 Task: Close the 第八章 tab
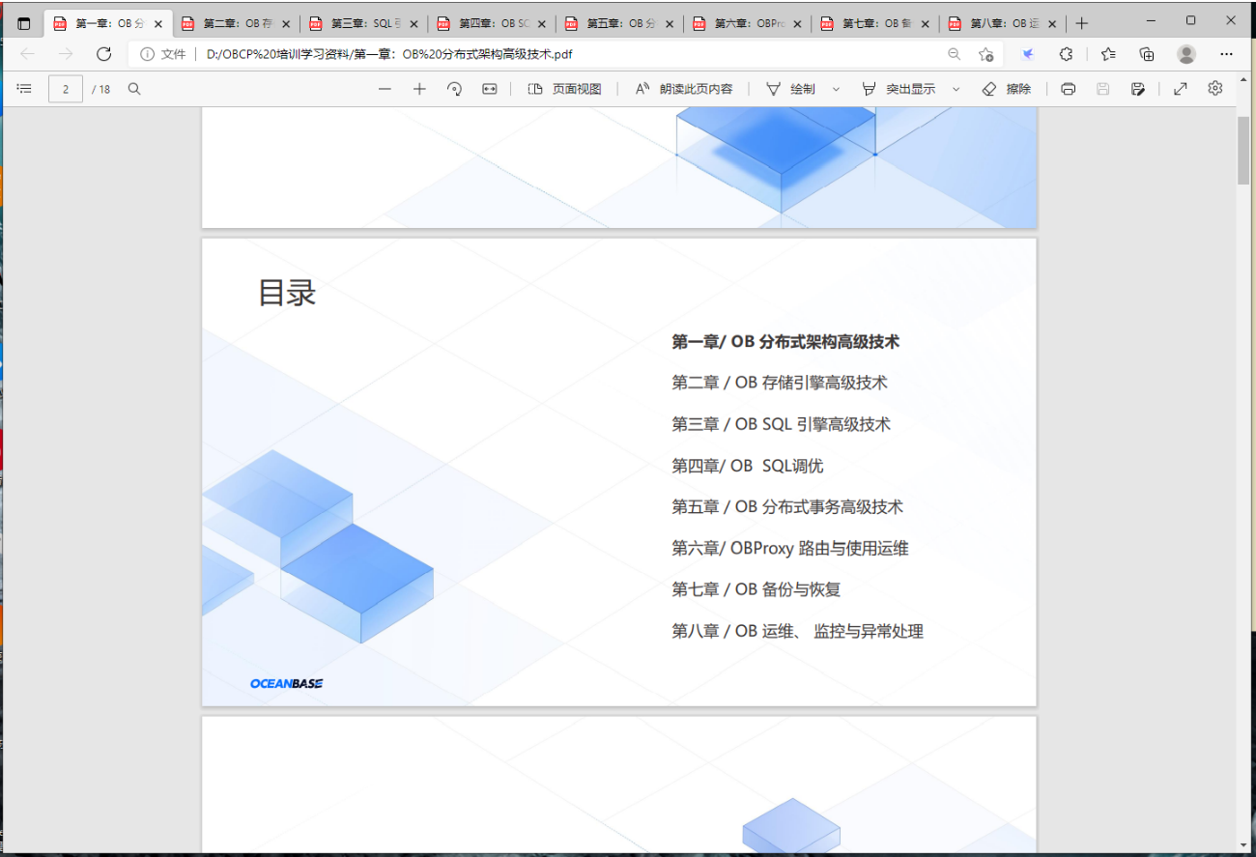tap(1053, 24)
